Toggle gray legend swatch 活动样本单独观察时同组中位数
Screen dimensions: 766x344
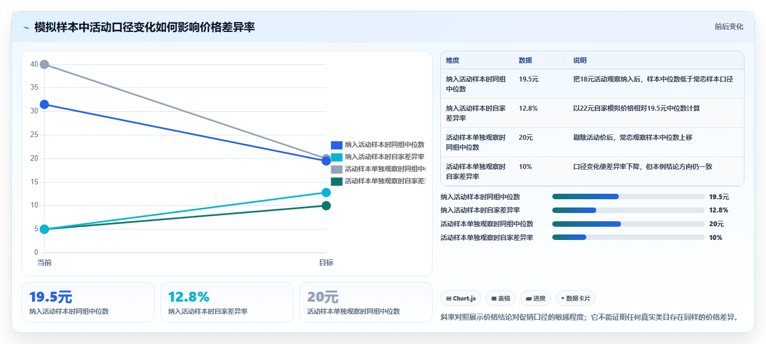pos(337,169)
